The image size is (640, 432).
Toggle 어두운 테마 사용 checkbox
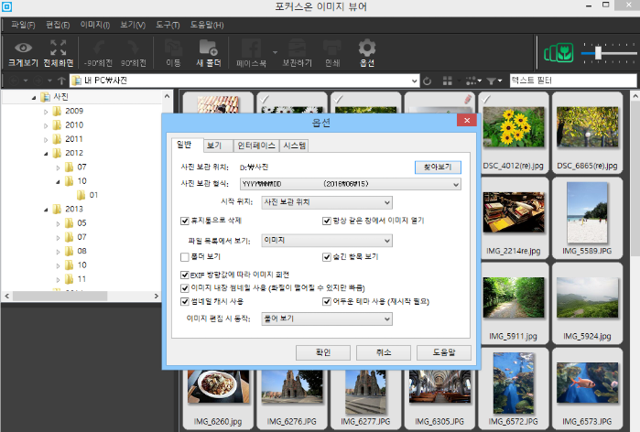[x=327, y=301]
